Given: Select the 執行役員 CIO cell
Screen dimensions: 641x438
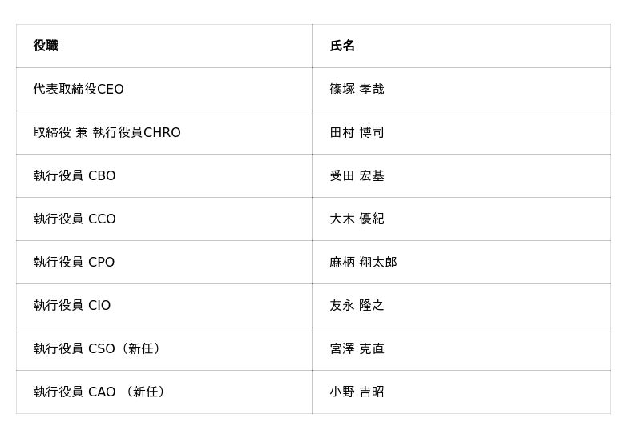Looking at the screenshot, I should pos(72,306).
